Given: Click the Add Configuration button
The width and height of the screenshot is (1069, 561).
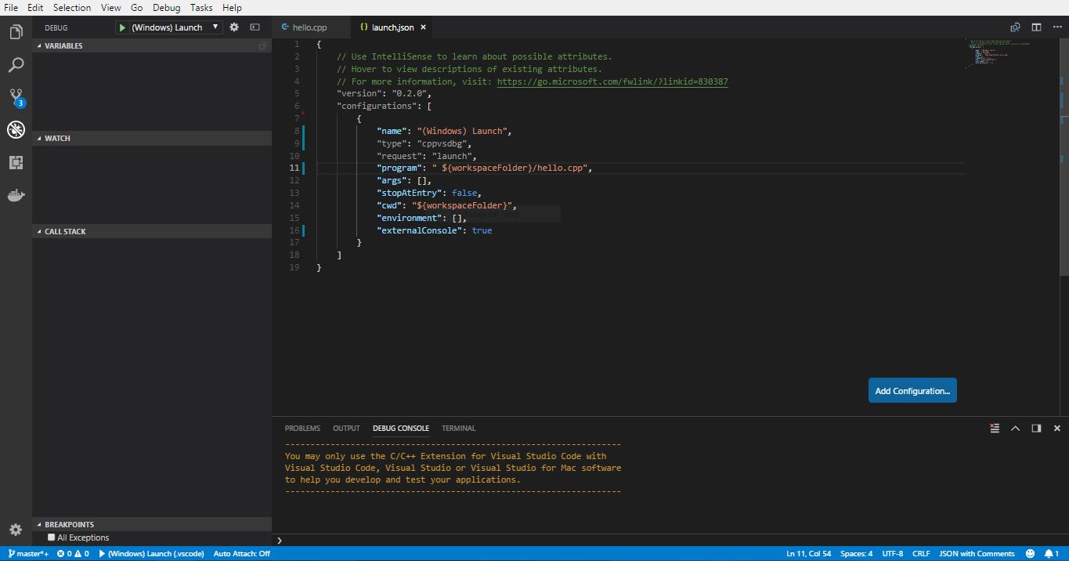Looking at the screenshot, I should click(912, 390).
